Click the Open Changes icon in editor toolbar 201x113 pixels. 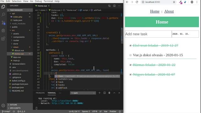click(x=109, y=6)
